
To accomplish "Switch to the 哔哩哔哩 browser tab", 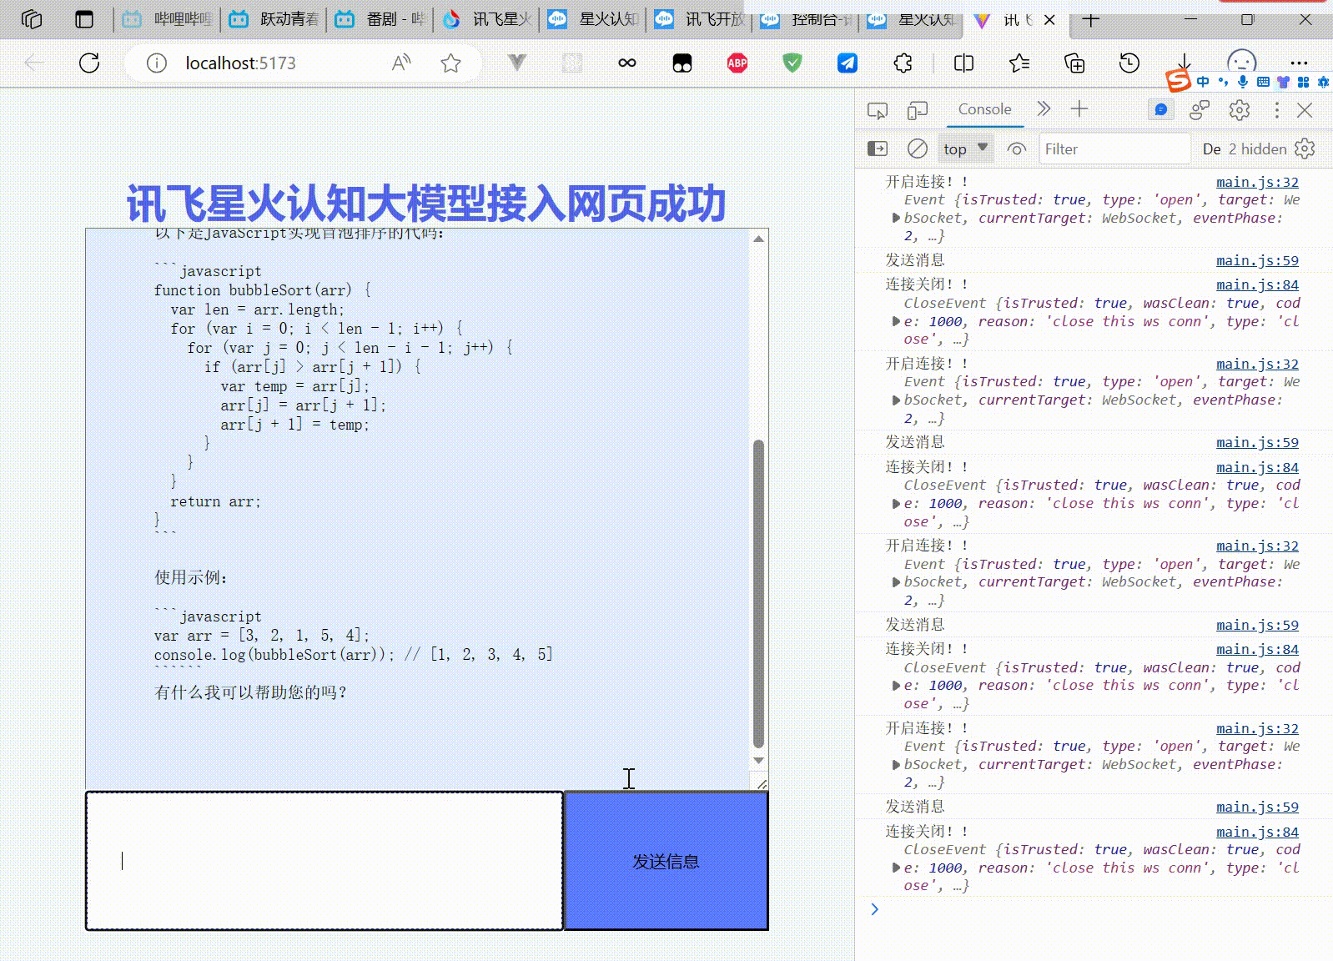I will [x=167, y=19].
